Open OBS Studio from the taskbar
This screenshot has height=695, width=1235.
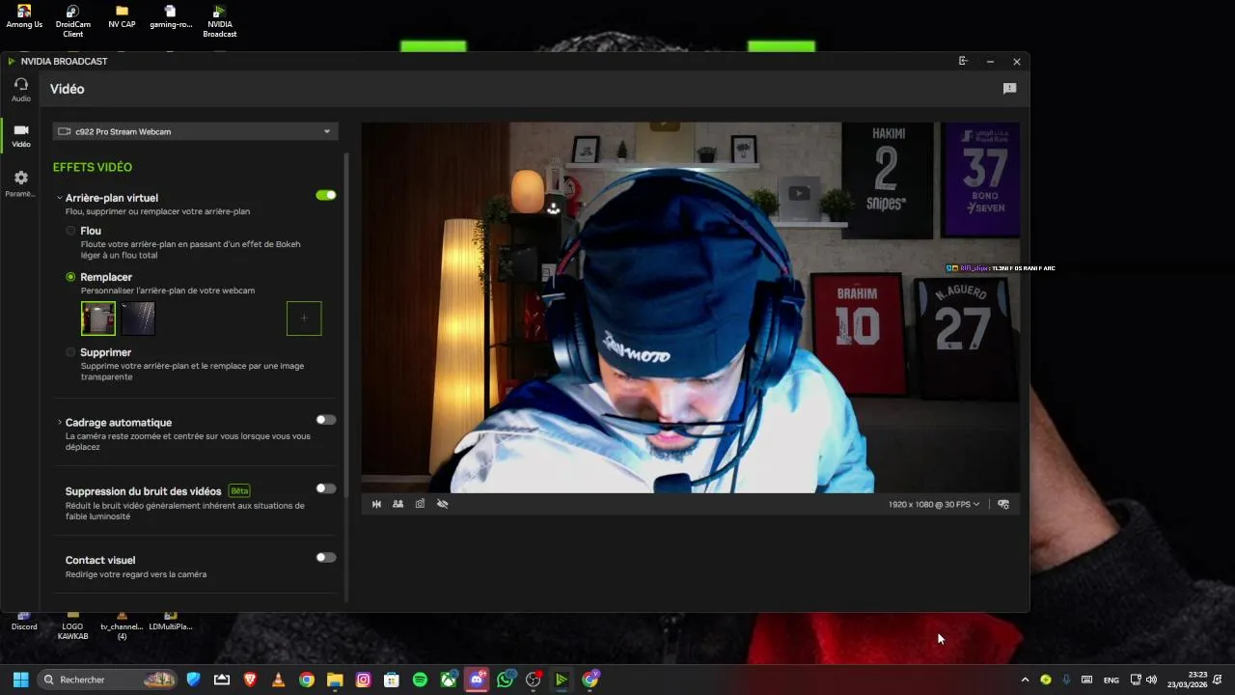tap(534, 680)
